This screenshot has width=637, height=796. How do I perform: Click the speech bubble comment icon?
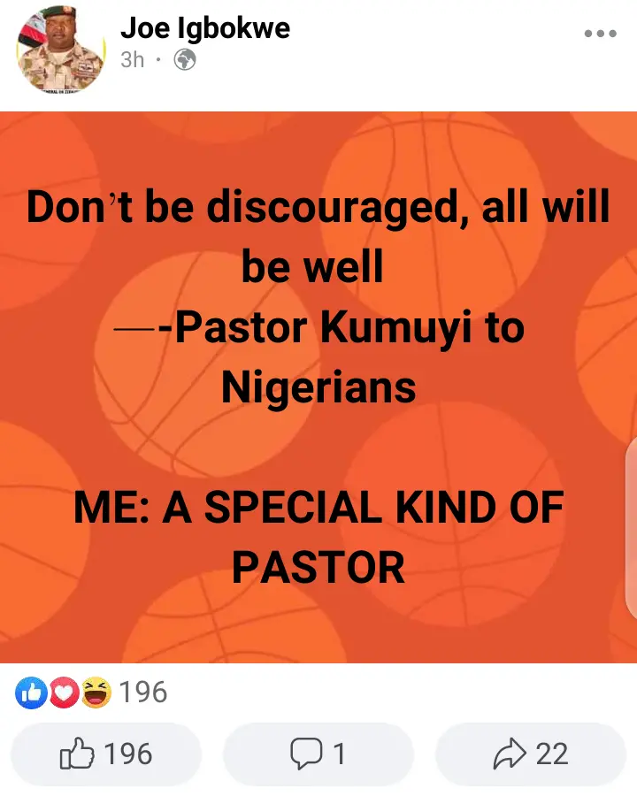(x=306, y=754)
